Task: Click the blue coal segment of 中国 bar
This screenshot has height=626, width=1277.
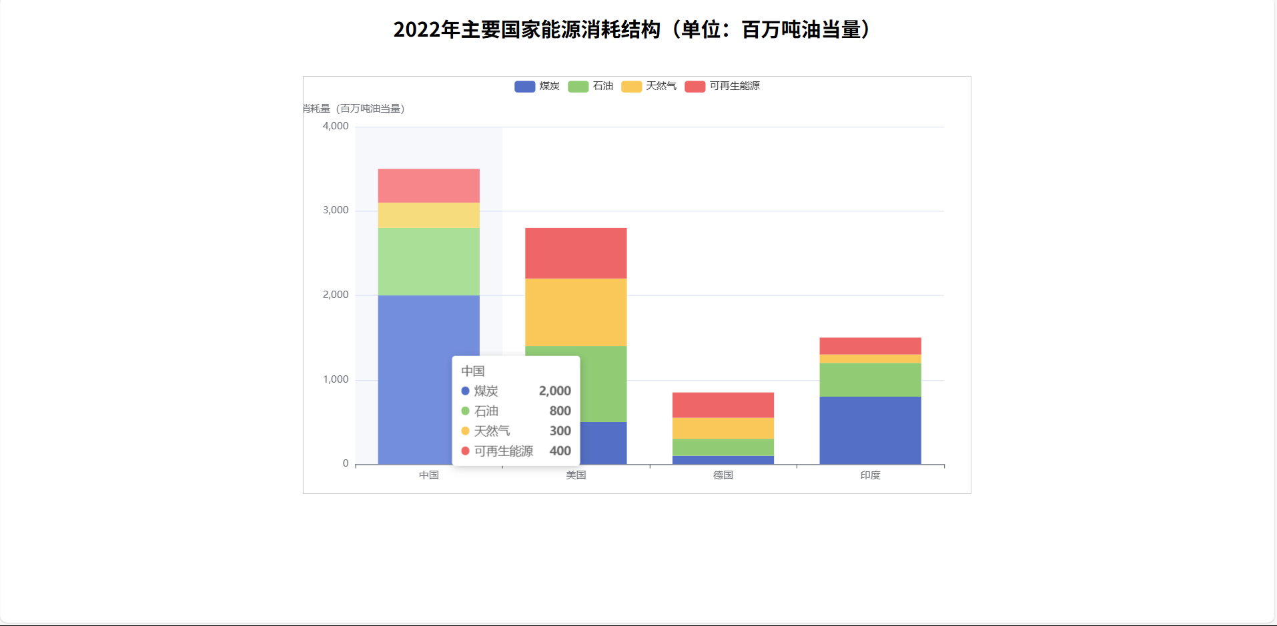Action: coord(414,379)
